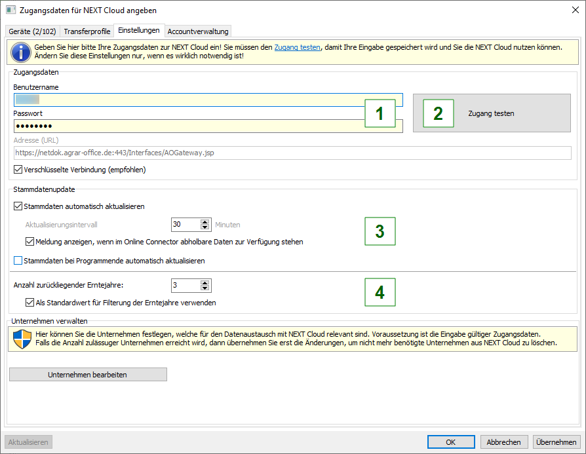Click the shield icon under Unternehmen verwalten
586x454 pixels.
pos(22,339)
